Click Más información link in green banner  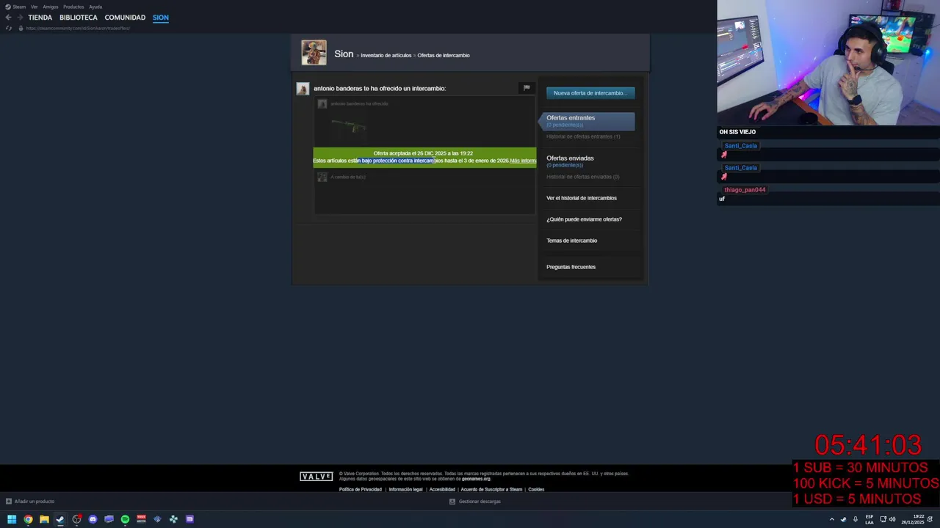(523, 161)
